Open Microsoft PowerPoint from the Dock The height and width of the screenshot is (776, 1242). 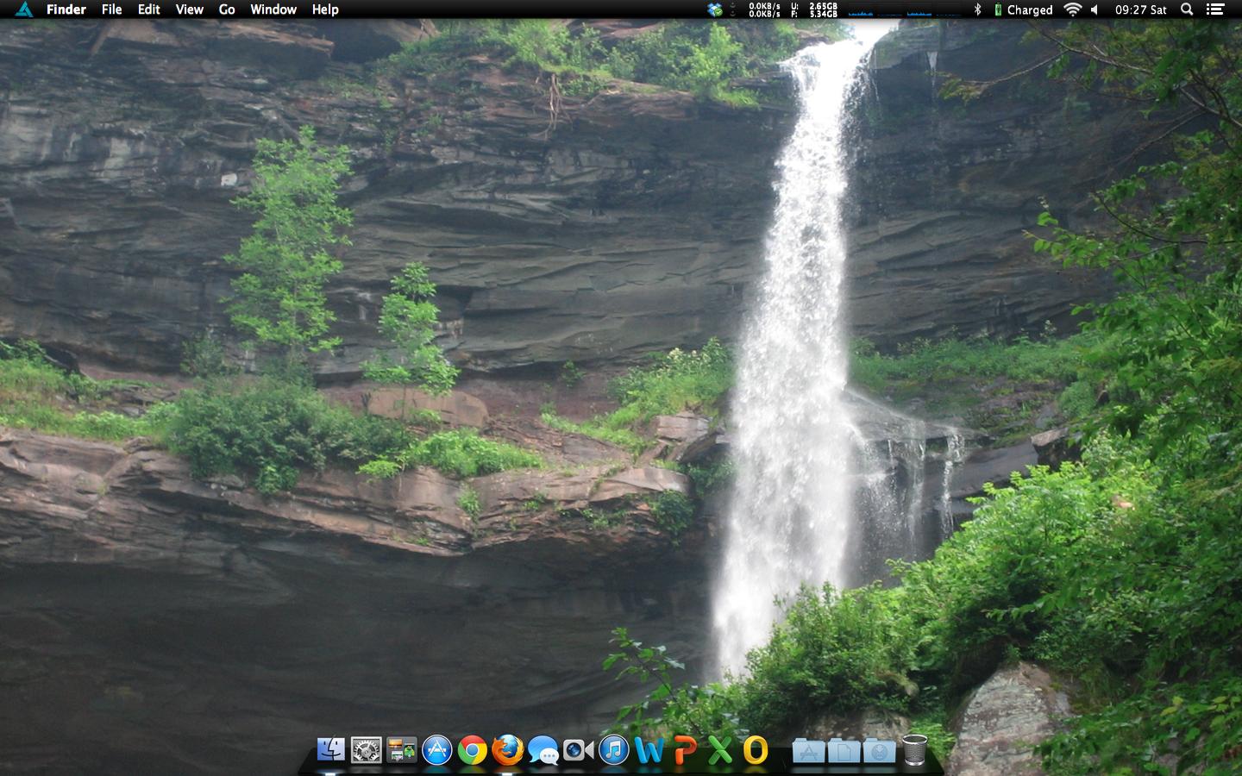coord(684,750)
